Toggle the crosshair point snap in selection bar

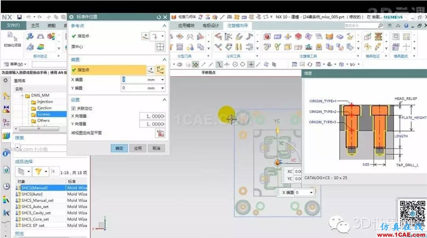(x=251, y=64)
